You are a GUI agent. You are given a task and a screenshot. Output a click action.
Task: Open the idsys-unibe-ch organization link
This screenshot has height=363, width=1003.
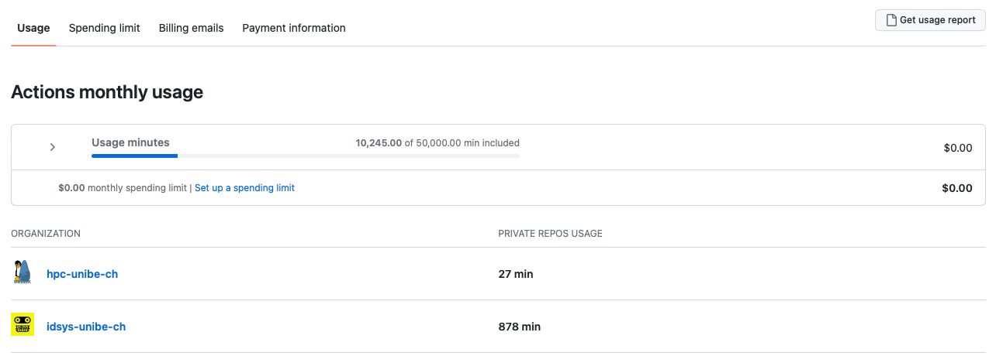[x=86, y=327]
